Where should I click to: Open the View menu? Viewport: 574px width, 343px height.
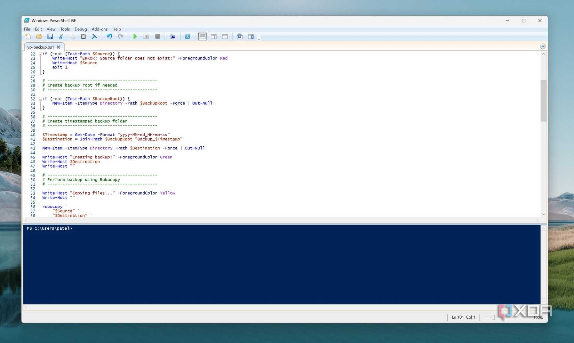[x=51, y=29]
